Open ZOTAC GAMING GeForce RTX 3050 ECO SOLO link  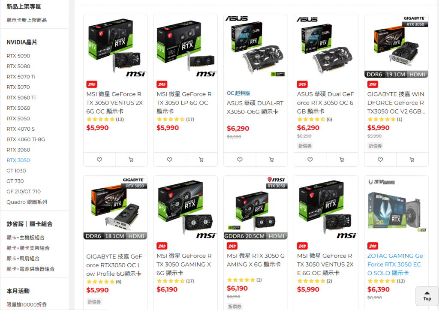pyautogui.click(x=395, y=265)
